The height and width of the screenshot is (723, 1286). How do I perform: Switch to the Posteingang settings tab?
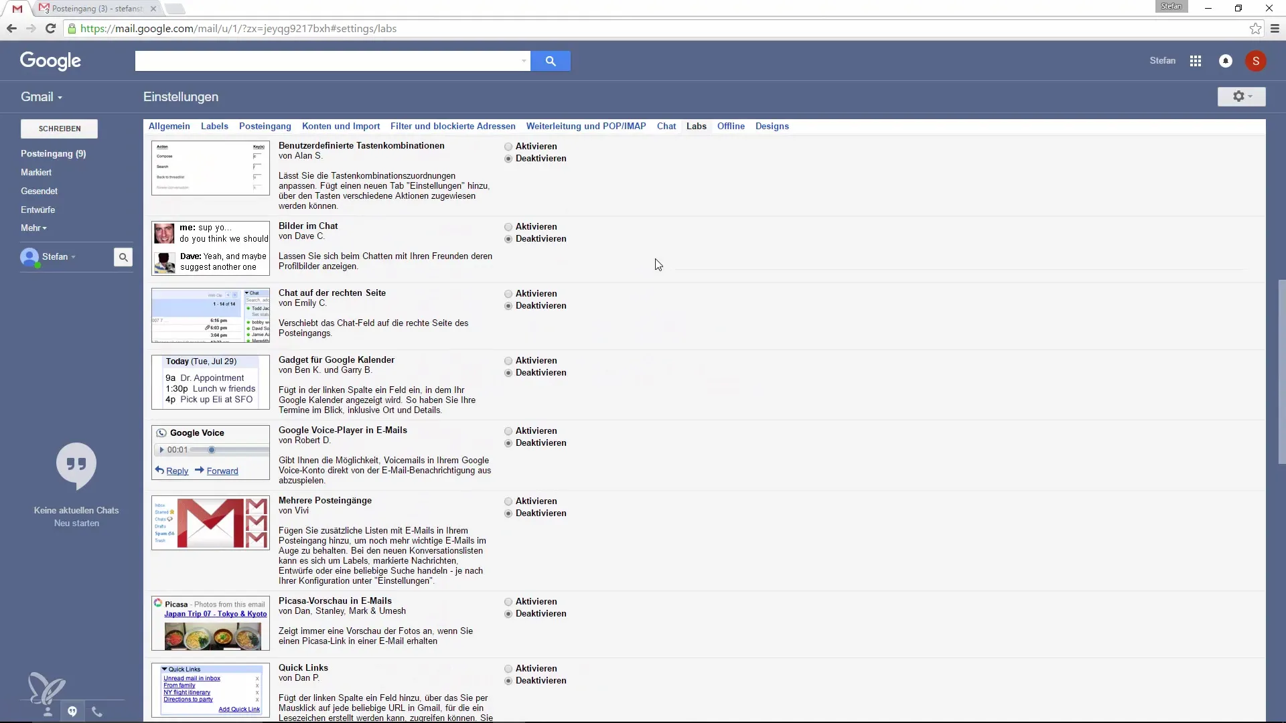pos(265,126)
